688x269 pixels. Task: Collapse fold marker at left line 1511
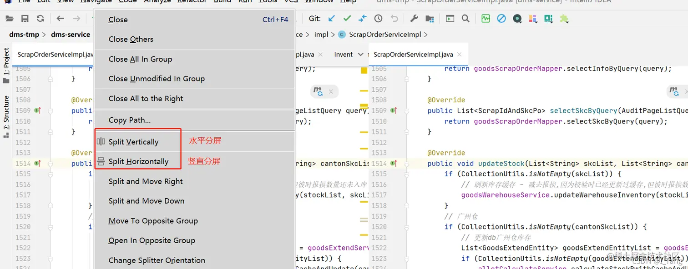[51, 131]
